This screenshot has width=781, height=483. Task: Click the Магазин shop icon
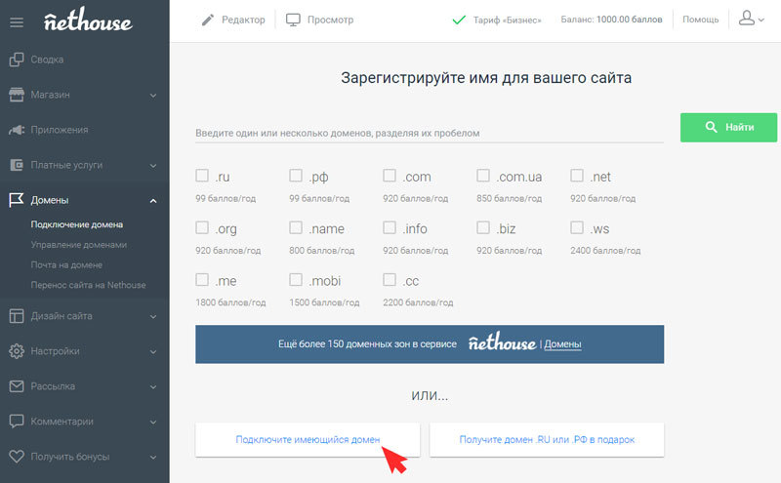pyautogui.click(x=17, y=95)
